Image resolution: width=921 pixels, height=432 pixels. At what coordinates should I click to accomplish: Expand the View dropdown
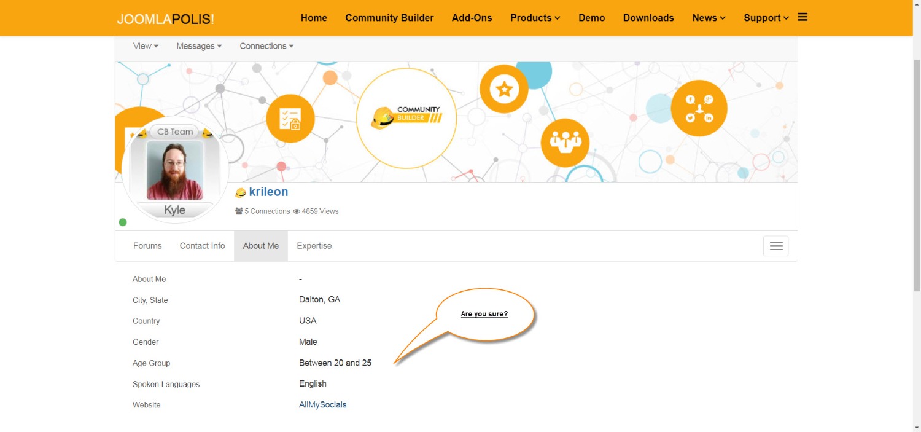[x=146, y=46]
